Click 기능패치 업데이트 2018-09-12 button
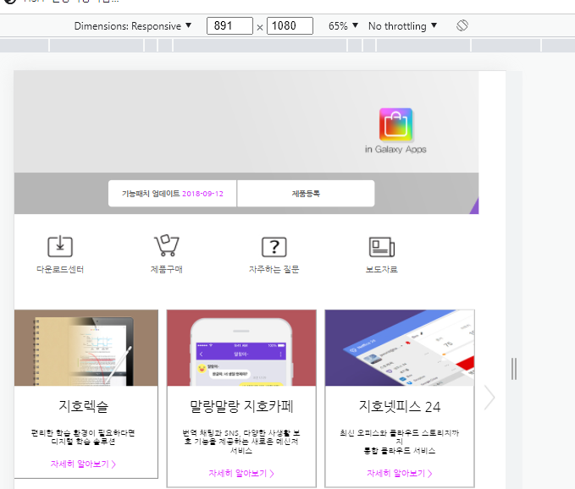Viewport: 575px width, 489px height. point(173,194)
